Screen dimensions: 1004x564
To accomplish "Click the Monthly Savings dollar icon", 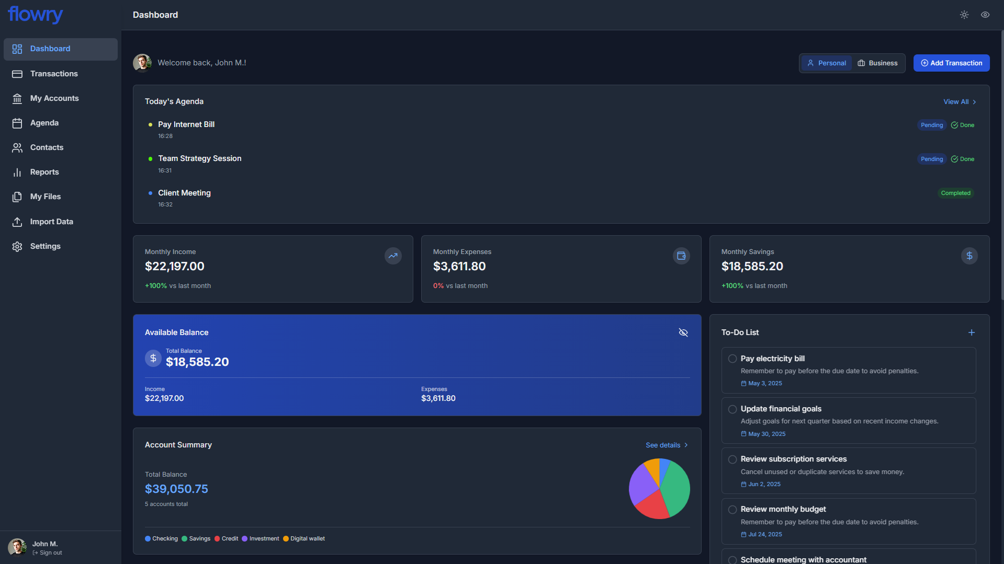I will coord(969,256).
